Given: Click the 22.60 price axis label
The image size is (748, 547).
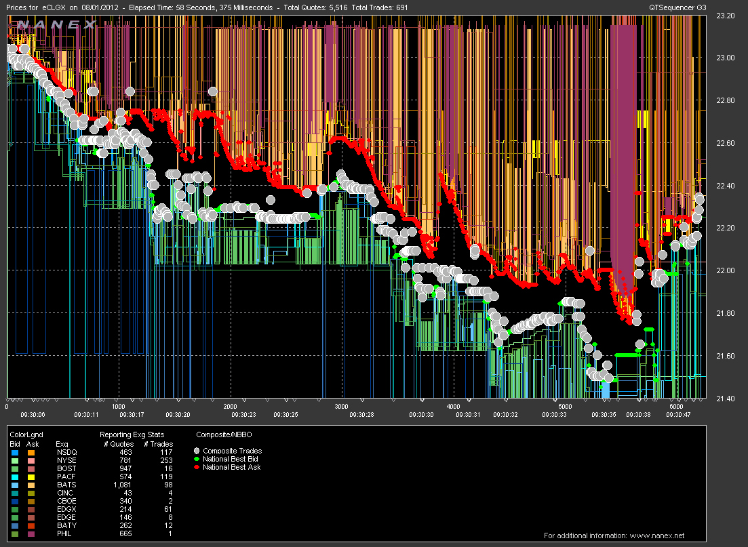Looking at the screenshot, I should (726, 143).
